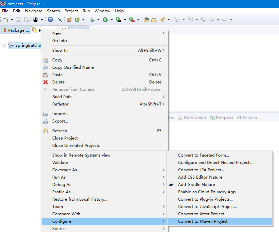Click the New Java Package icon

point(69,20)
